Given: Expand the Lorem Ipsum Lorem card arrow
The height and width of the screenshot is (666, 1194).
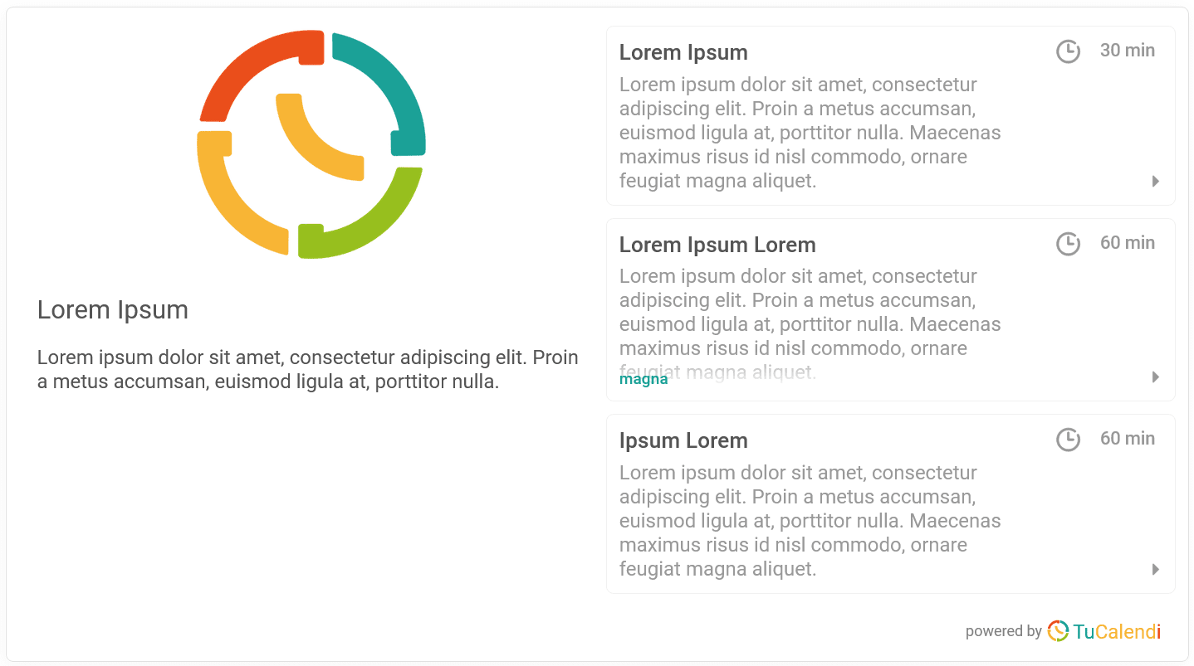Looking at the screenshot, I should (1156, 377).
